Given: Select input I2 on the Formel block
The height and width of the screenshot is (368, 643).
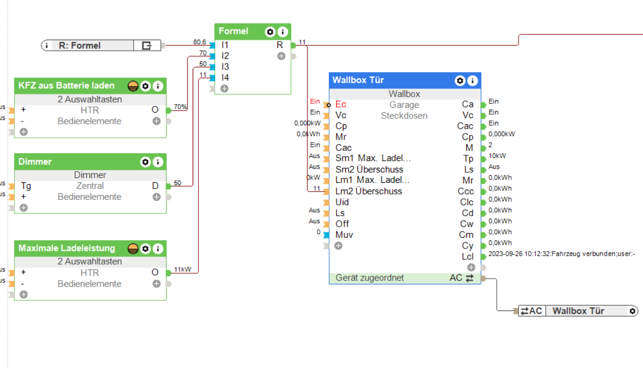Looking at the screenshot, I should coord(225,56).
